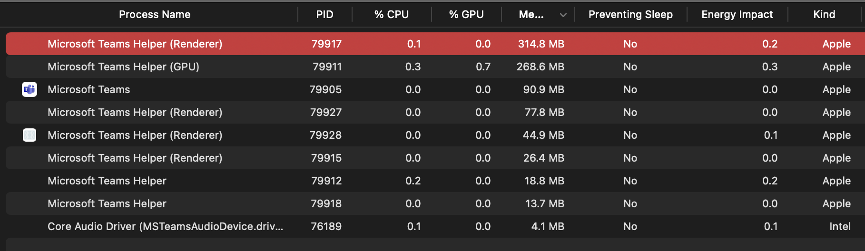Image resolution: width=865 pixels, height=251 pixels.
Task: Click CPU value 0.3 in GPU helper row
Action: pyautogui.click(x=413, y=67)
